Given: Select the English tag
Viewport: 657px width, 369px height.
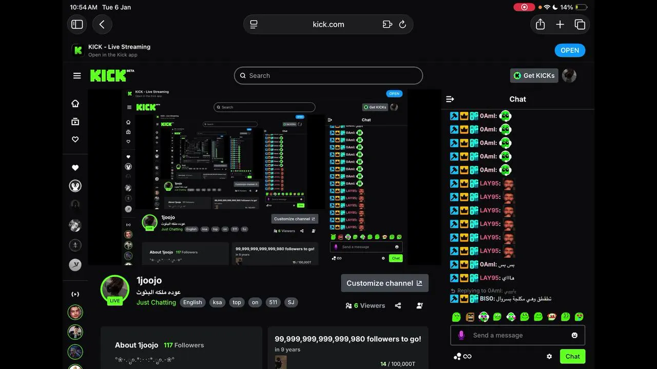Looking at the screenshot, I should coord(192,302).
